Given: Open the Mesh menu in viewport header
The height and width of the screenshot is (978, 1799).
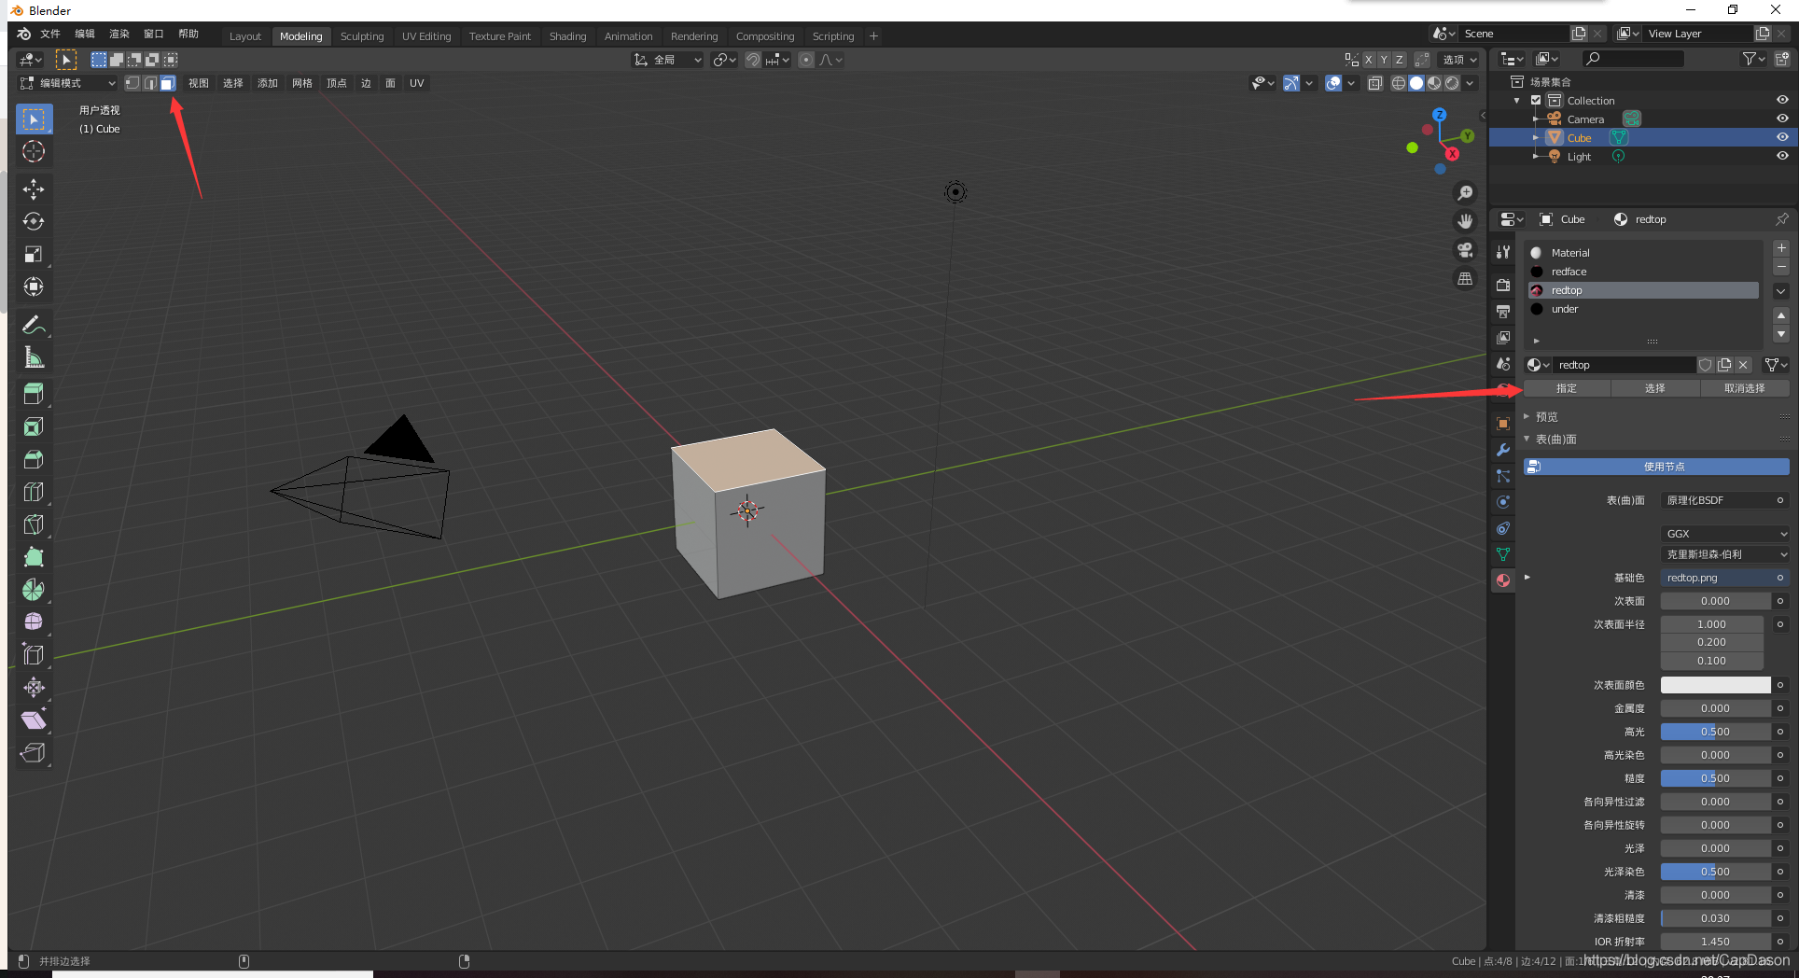Looking at the screenshot, I should pyautogui.click(x=302, y=83).
